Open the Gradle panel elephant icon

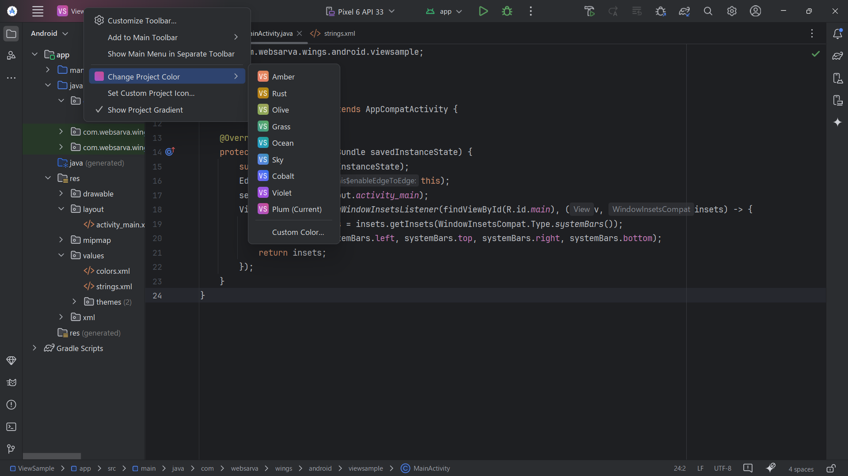(x=837, y=56)
